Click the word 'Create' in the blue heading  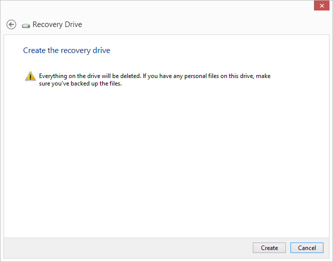[34, 50]
